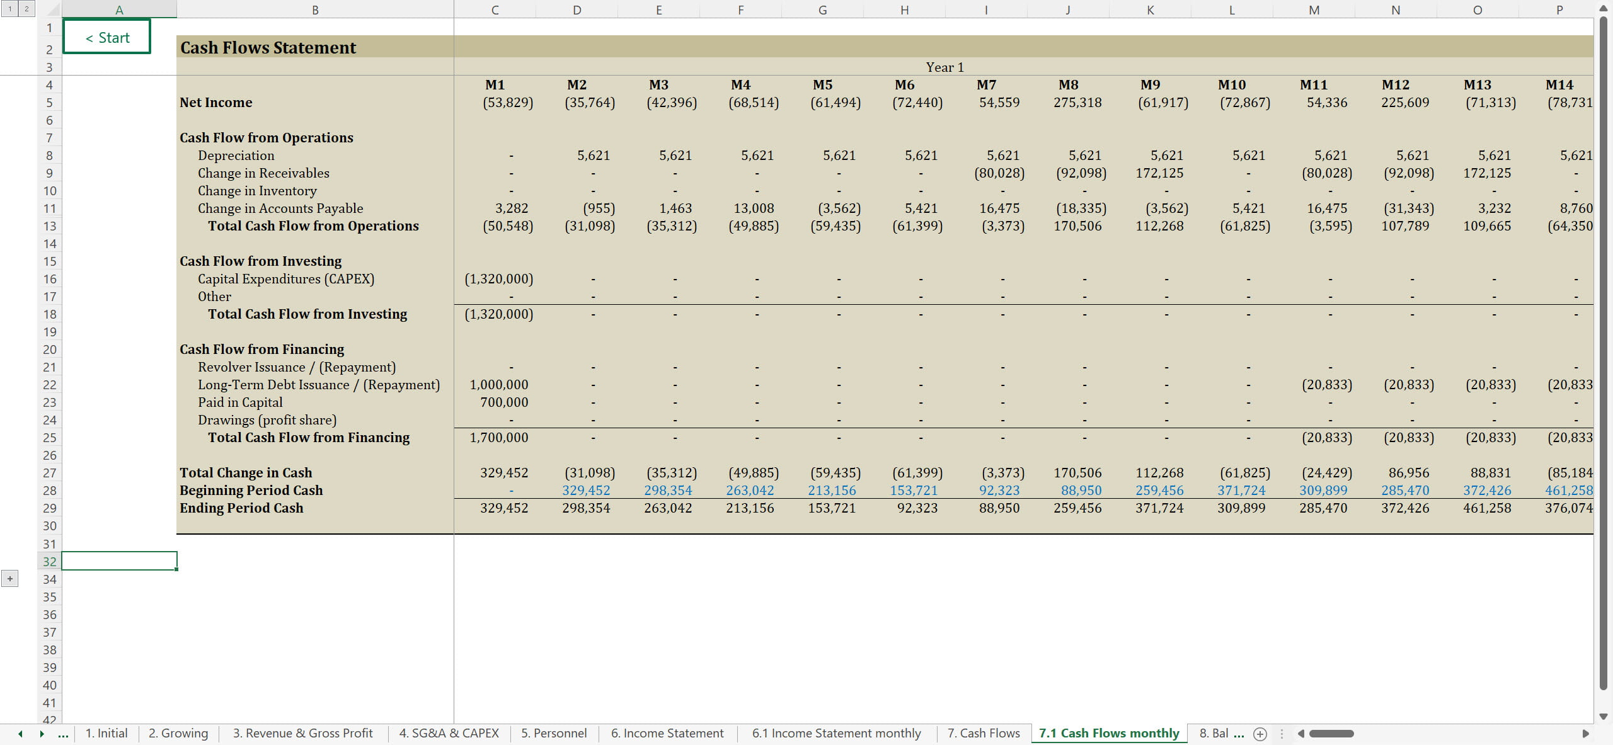Click the hidden sheets ellipsis at left
This screenshot has height=745, width=1613.
(63, 734)
